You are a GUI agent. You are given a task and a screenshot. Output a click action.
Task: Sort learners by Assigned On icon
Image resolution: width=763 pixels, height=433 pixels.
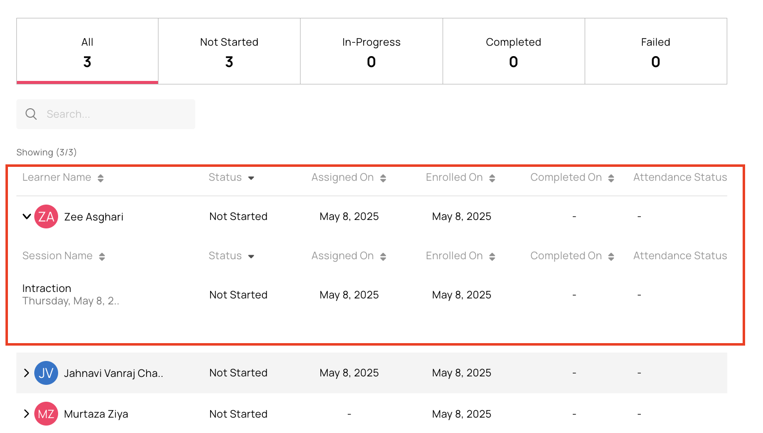click(x=383, y=178)
